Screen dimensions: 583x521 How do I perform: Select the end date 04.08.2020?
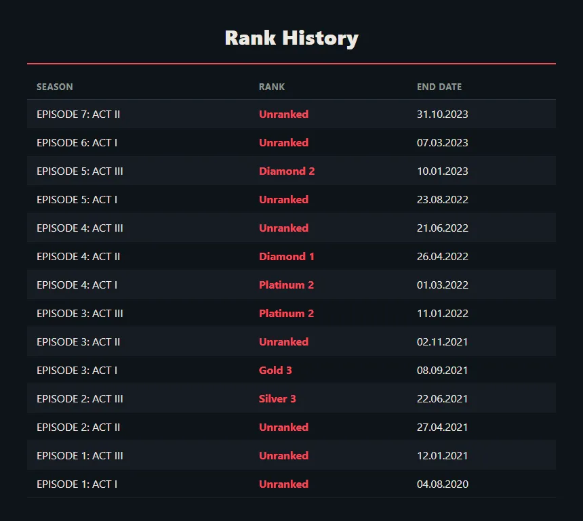click(443, 484)
